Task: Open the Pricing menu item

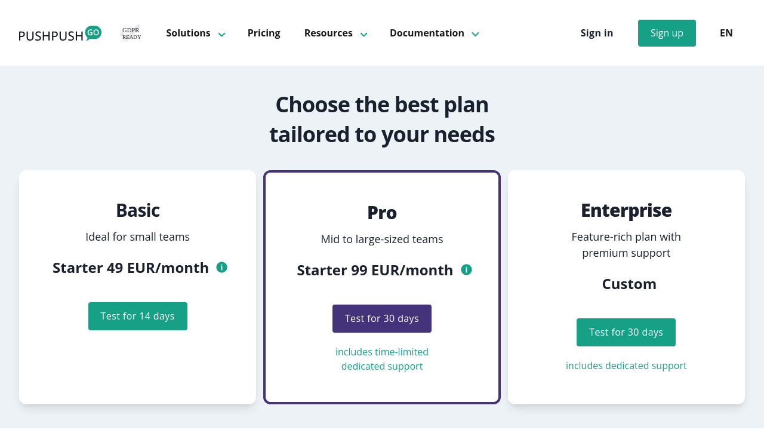Action: [x=264, y=33]
